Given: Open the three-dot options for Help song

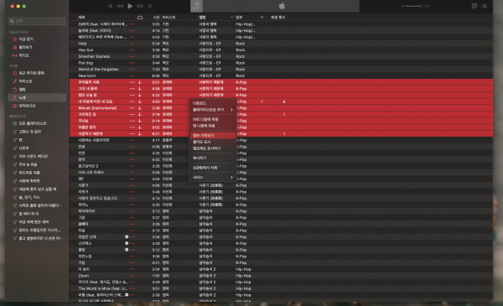Looking at the screenshot, I should (132, 44).
